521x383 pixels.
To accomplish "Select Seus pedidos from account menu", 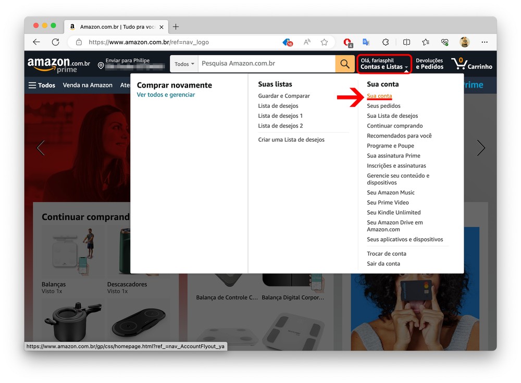I will pyautogui.click(x=383, y=106).
